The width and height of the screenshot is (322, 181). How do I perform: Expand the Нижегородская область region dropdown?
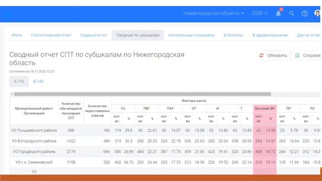point(213,14)
